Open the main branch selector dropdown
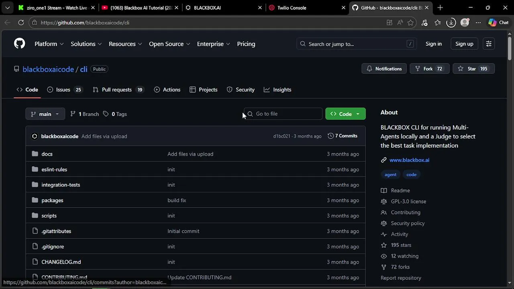This screenshot has width=514, height=289. coord(45,114)
